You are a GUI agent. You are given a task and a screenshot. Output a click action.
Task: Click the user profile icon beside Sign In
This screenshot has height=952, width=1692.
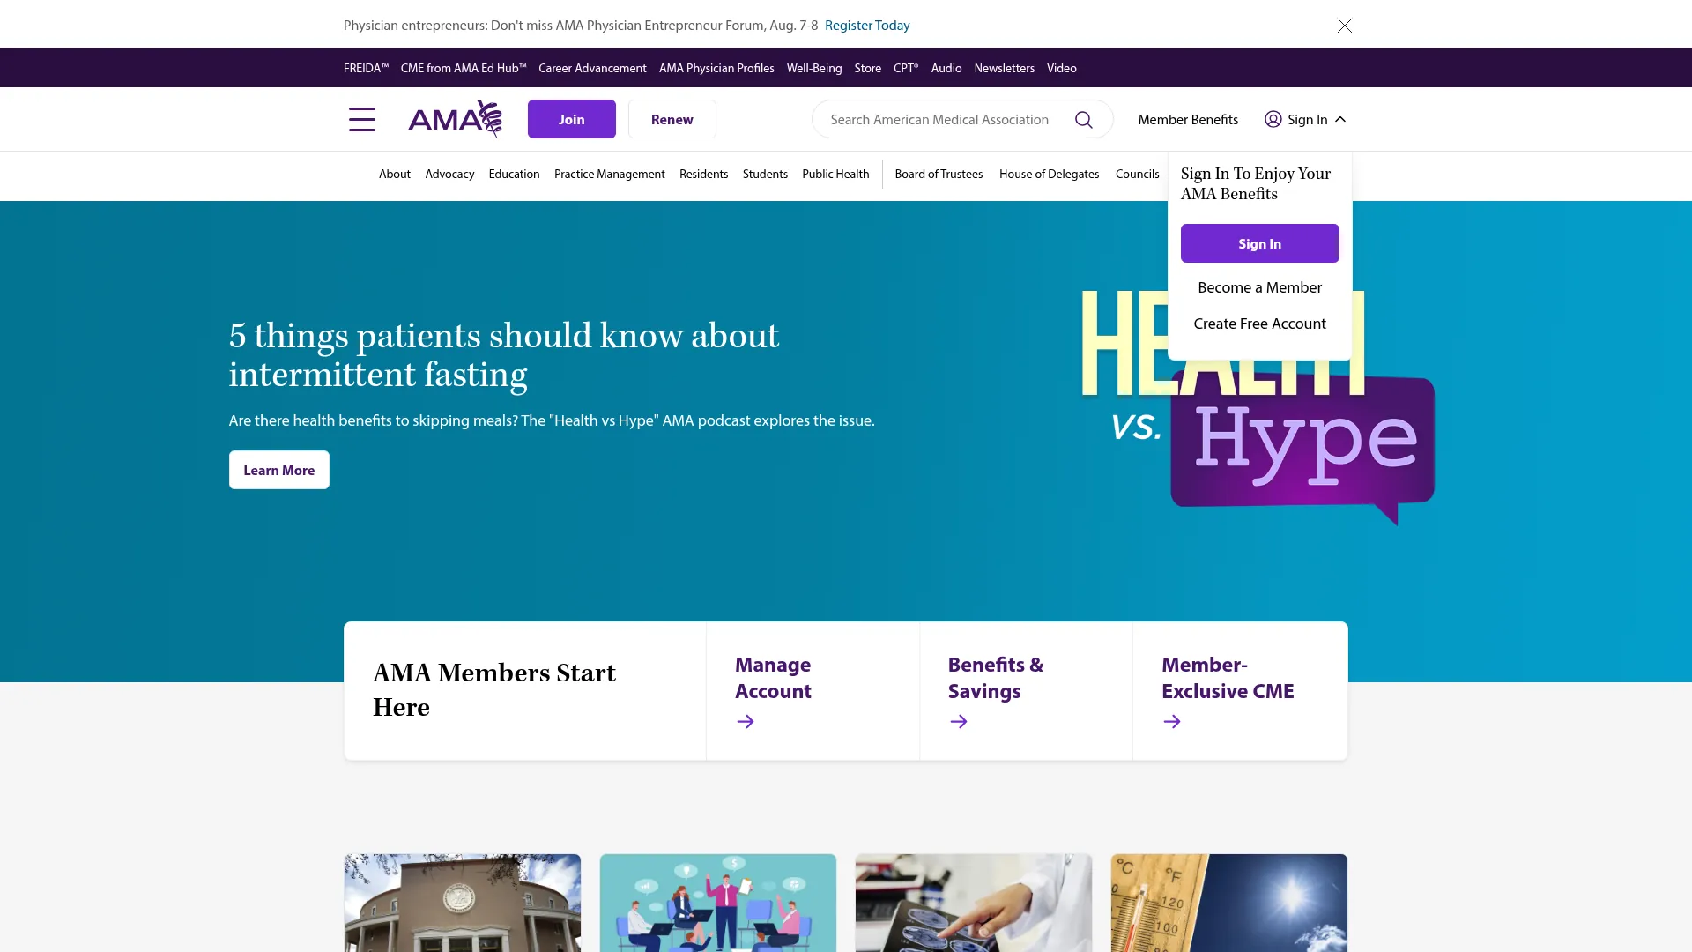pos(1273,119)
